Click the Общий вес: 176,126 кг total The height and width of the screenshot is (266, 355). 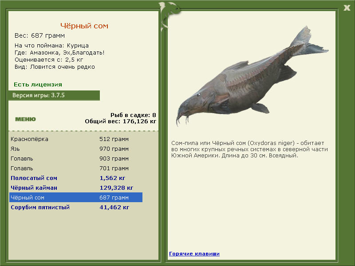tap(120, 121)
